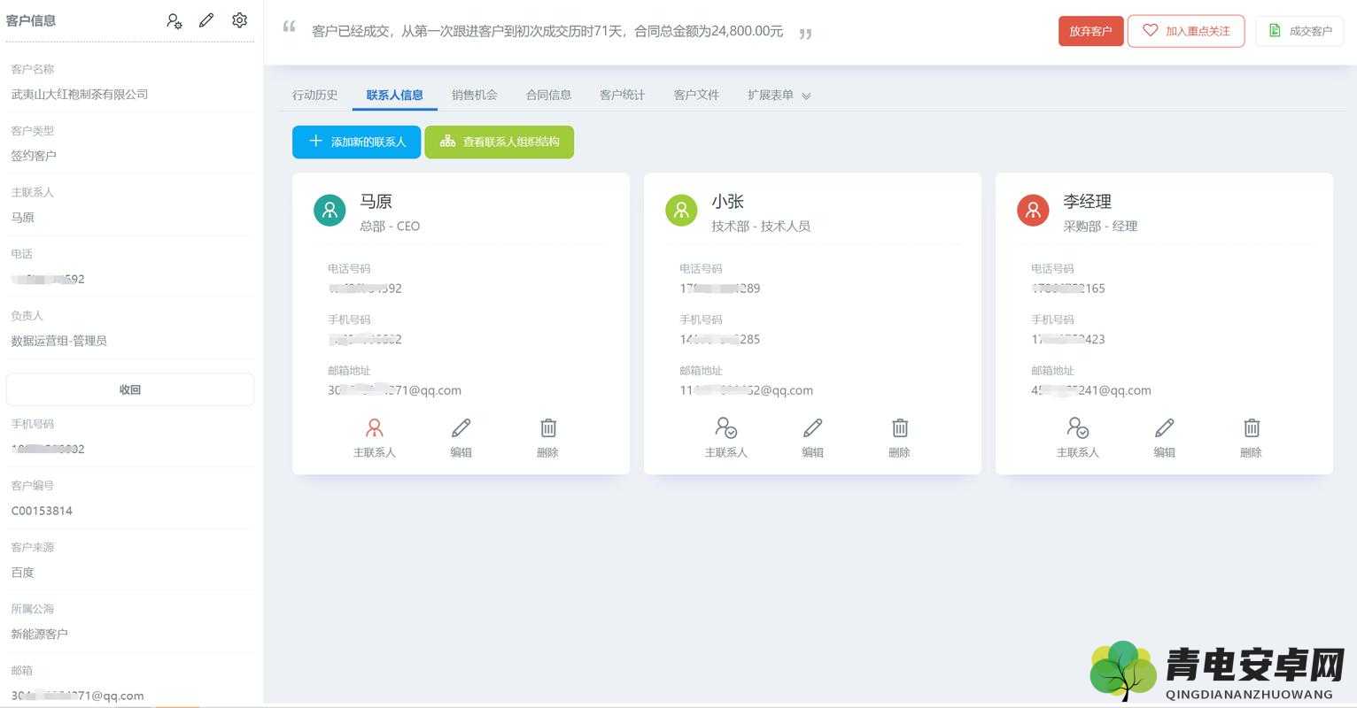
Task: Click the 加入重点关注 button
Action: point(1186,31)
